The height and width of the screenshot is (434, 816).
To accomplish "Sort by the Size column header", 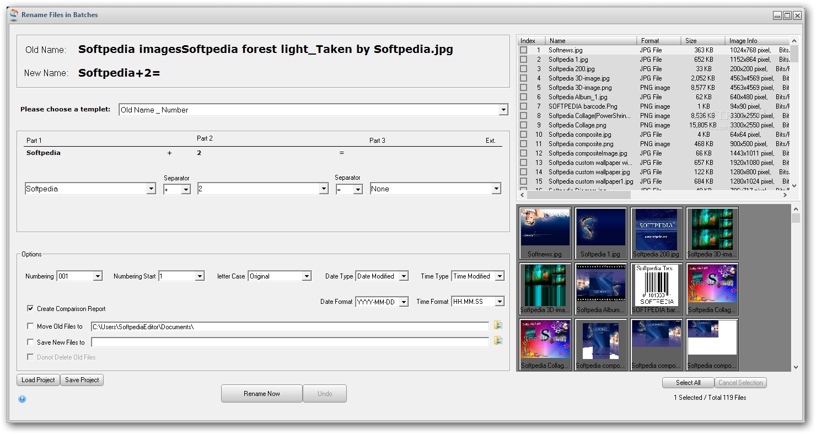I will (x=702, y=41).
